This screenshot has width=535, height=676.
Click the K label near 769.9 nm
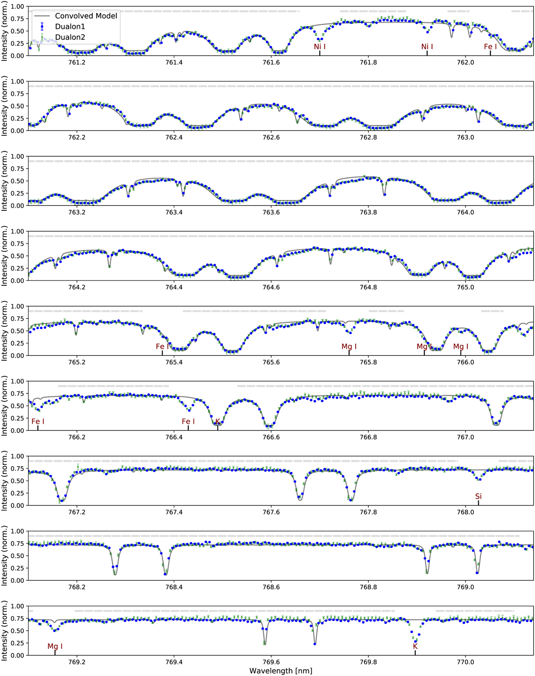pos(415,647)
